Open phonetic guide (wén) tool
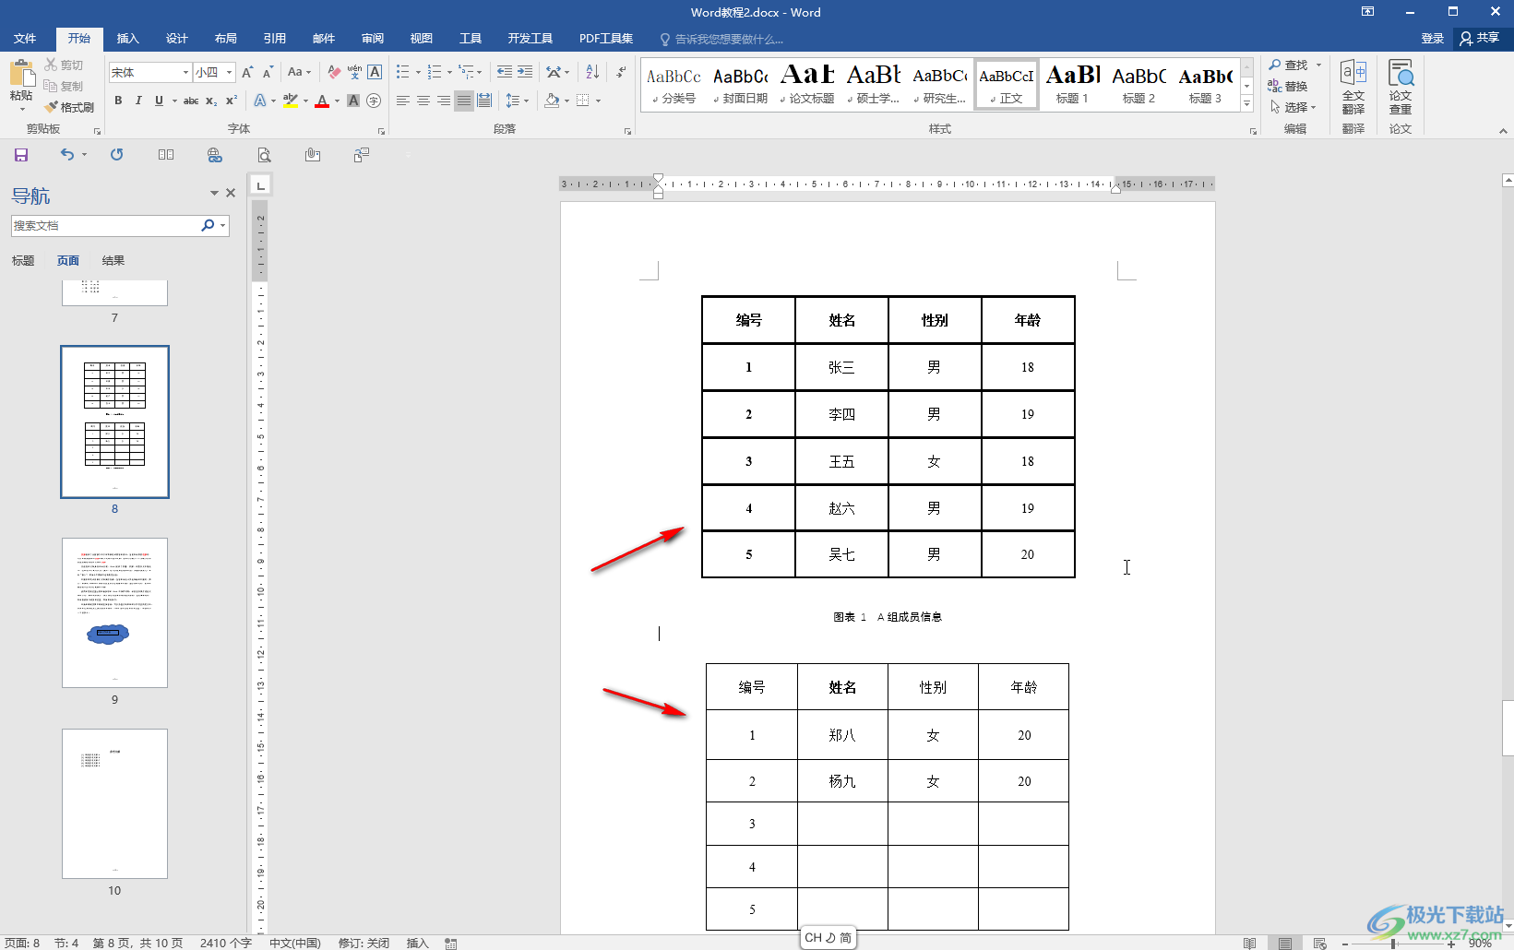The width and height of the screenshot is (1514, 950). pyautogui.click(x=354, y=72)
